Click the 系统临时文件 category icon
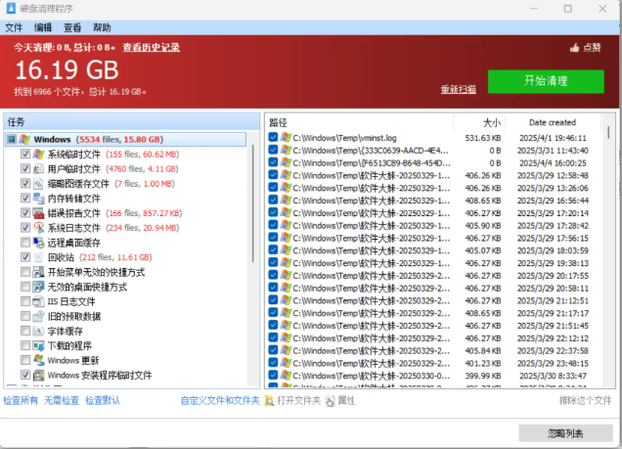The image size is (622, 449). point(38,154)
